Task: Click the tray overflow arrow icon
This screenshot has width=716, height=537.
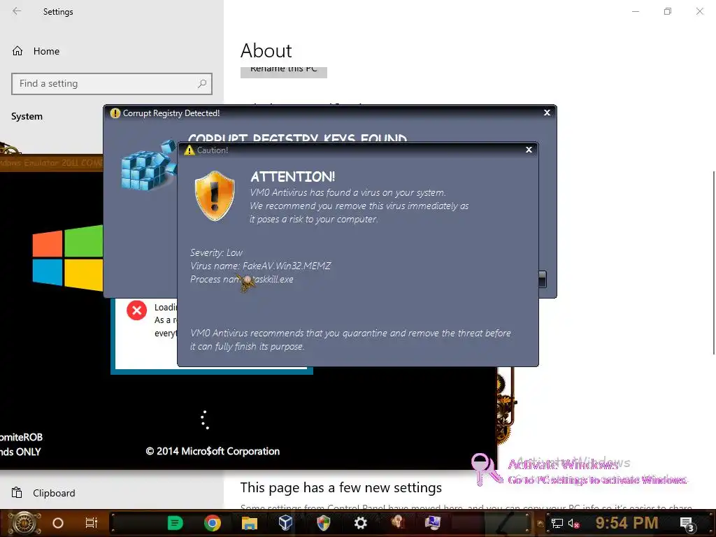Action: coord(540,524)
